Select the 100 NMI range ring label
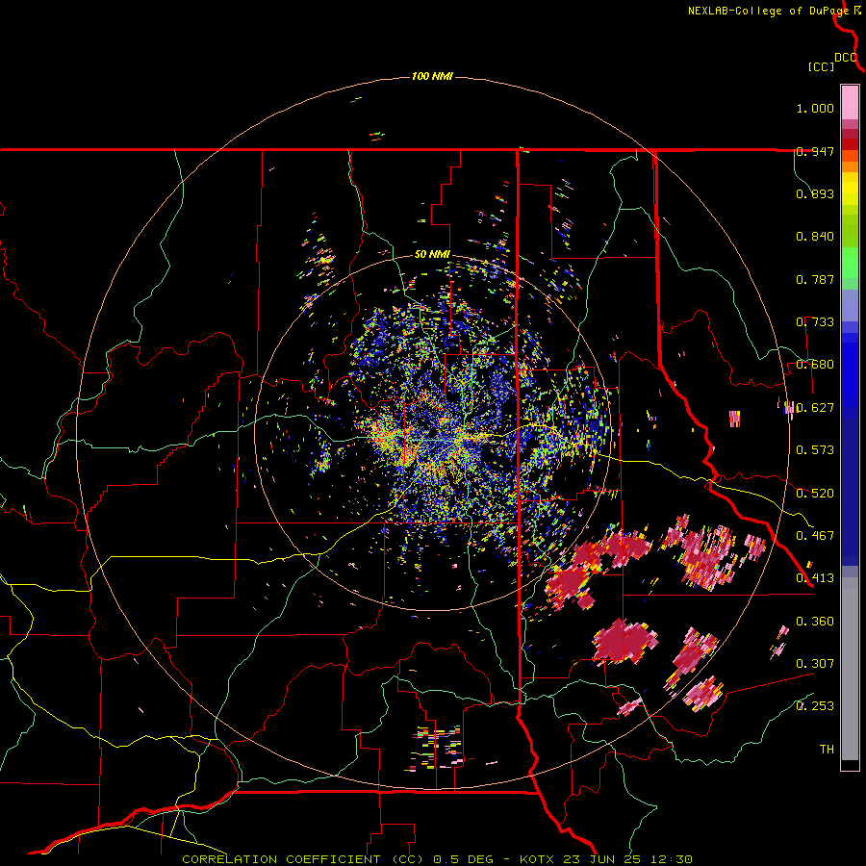This screenshot has width=866, height=866. [432, 76]
